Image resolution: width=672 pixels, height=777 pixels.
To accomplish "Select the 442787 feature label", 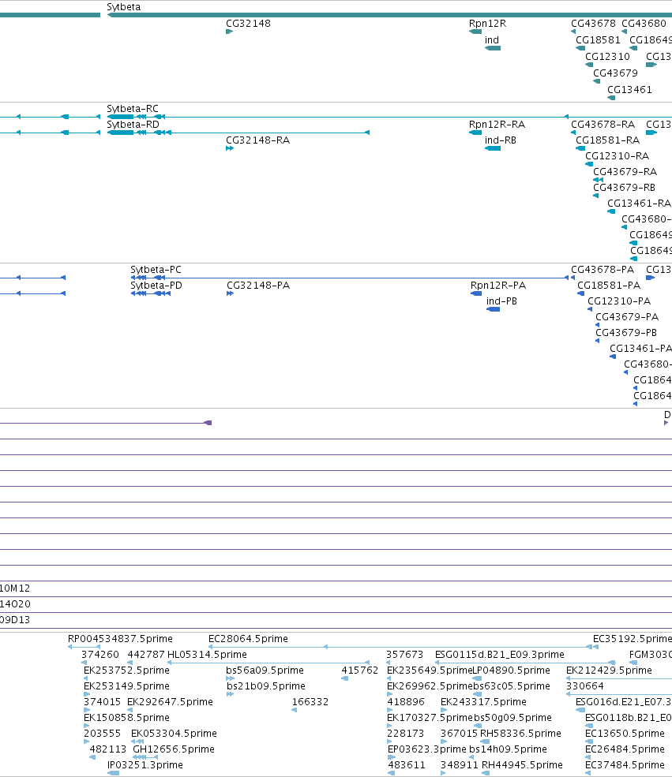I will pos(146,655).
